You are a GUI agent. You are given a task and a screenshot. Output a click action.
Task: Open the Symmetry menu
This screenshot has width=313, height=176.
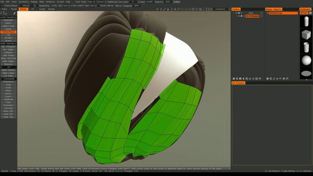click(24, 2)
